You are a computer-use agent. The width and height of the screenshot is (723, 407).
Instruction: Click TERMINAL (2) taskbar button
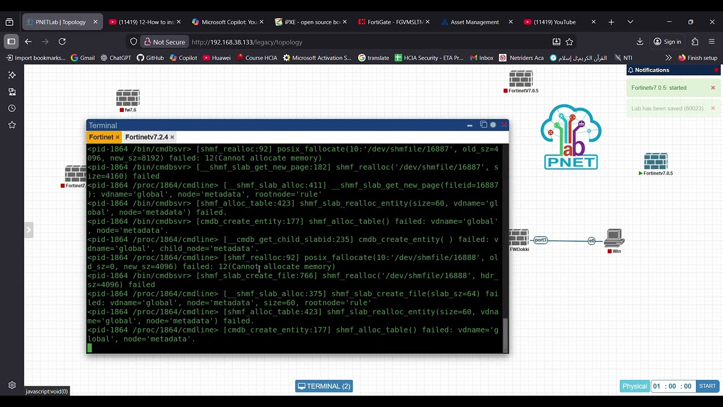point(324,386)
